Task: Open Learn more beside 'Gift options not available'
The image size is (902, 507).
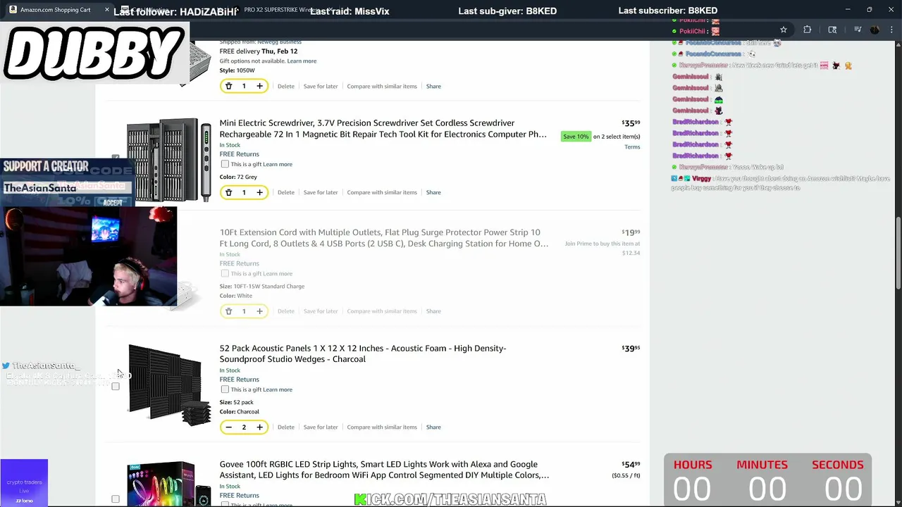Action: [x=302, y=61]
